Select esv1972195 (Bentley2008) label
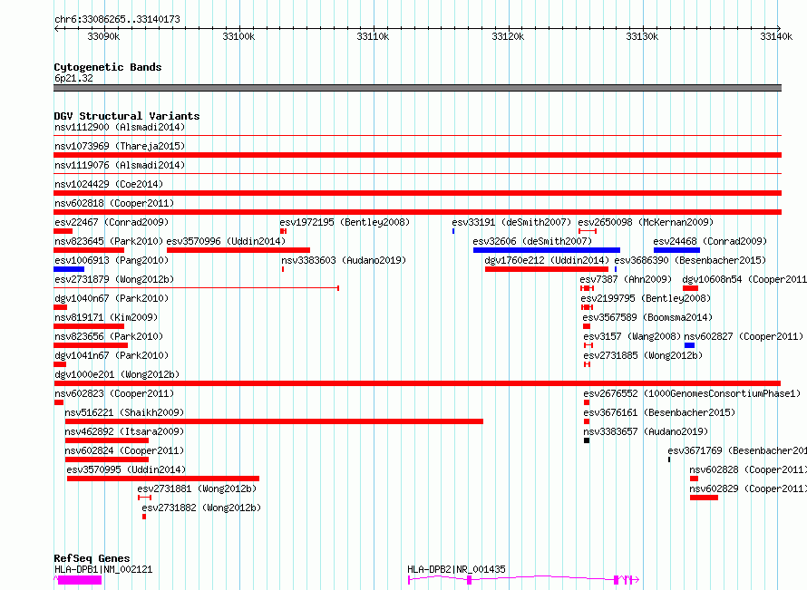The image size is (807, 590). pyautogui.click(x=345, y=222)
